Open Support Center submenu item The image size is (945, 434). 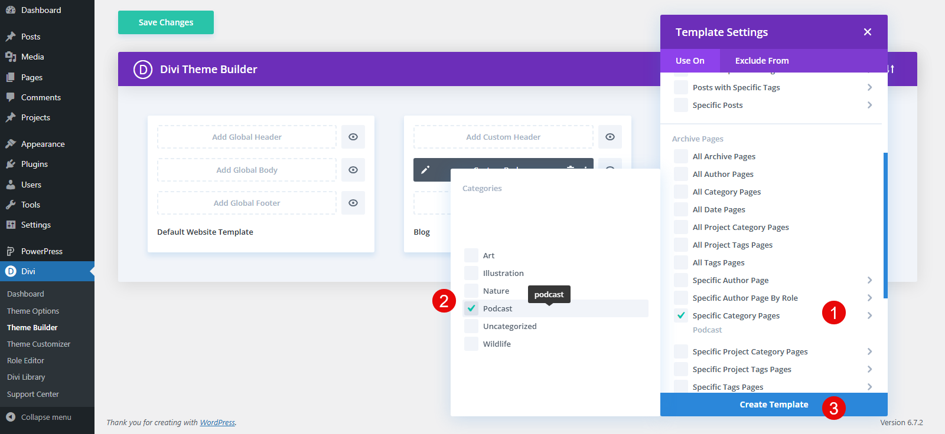pyautogui.click(x=33, y=394)
